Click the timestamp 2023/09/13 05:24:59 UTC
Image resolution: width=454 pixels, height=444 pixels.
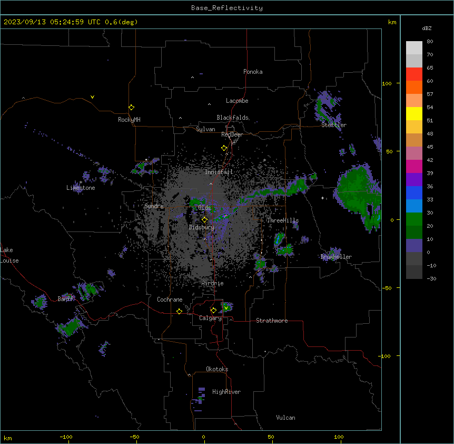52,22
